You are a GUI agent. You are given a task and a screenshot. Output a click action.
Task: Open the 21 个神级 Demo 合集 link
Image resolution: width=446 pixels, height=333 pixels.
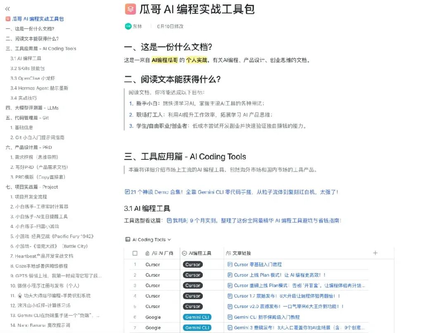[234, 192]
